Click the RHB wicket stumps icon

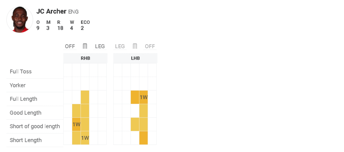click(85, 46)
